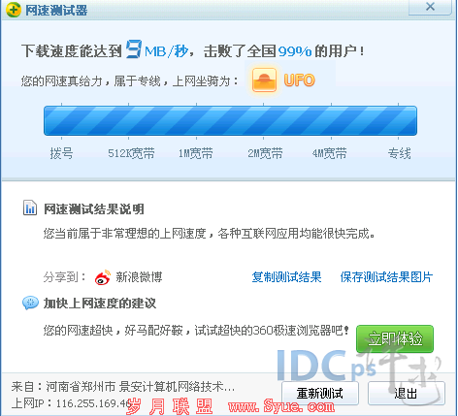Click the green 立即体验 button
This screenshot has height=416, width=458.
pyautogui.click(x=395, y=339)
